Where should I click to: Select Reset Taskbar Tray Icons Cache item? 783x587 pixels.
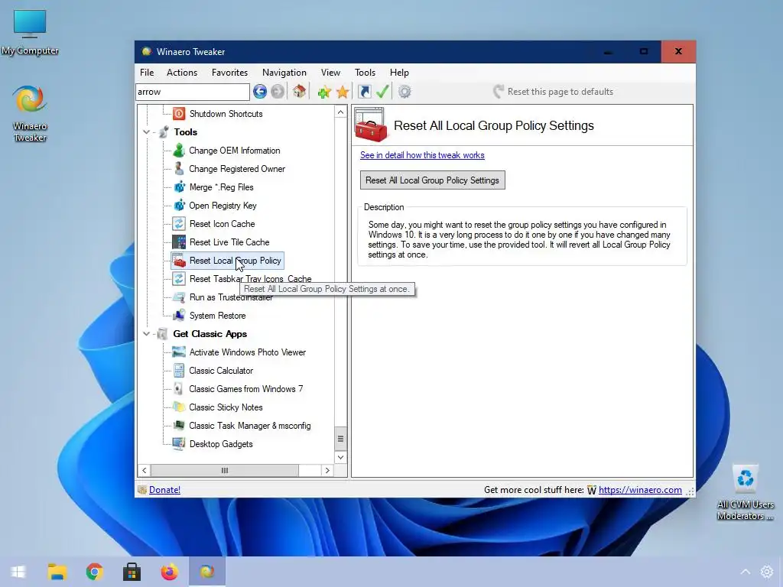click(250, 278)
